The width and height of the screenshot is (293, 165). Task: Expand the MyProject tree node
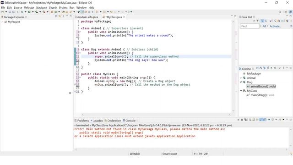coord(2,22)
